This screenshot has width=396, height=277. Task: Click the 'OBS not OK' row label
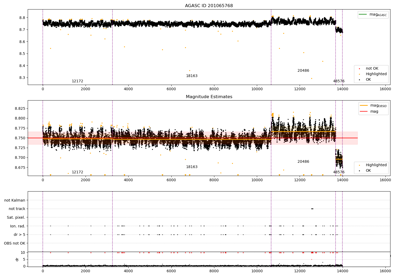point(15,243)
